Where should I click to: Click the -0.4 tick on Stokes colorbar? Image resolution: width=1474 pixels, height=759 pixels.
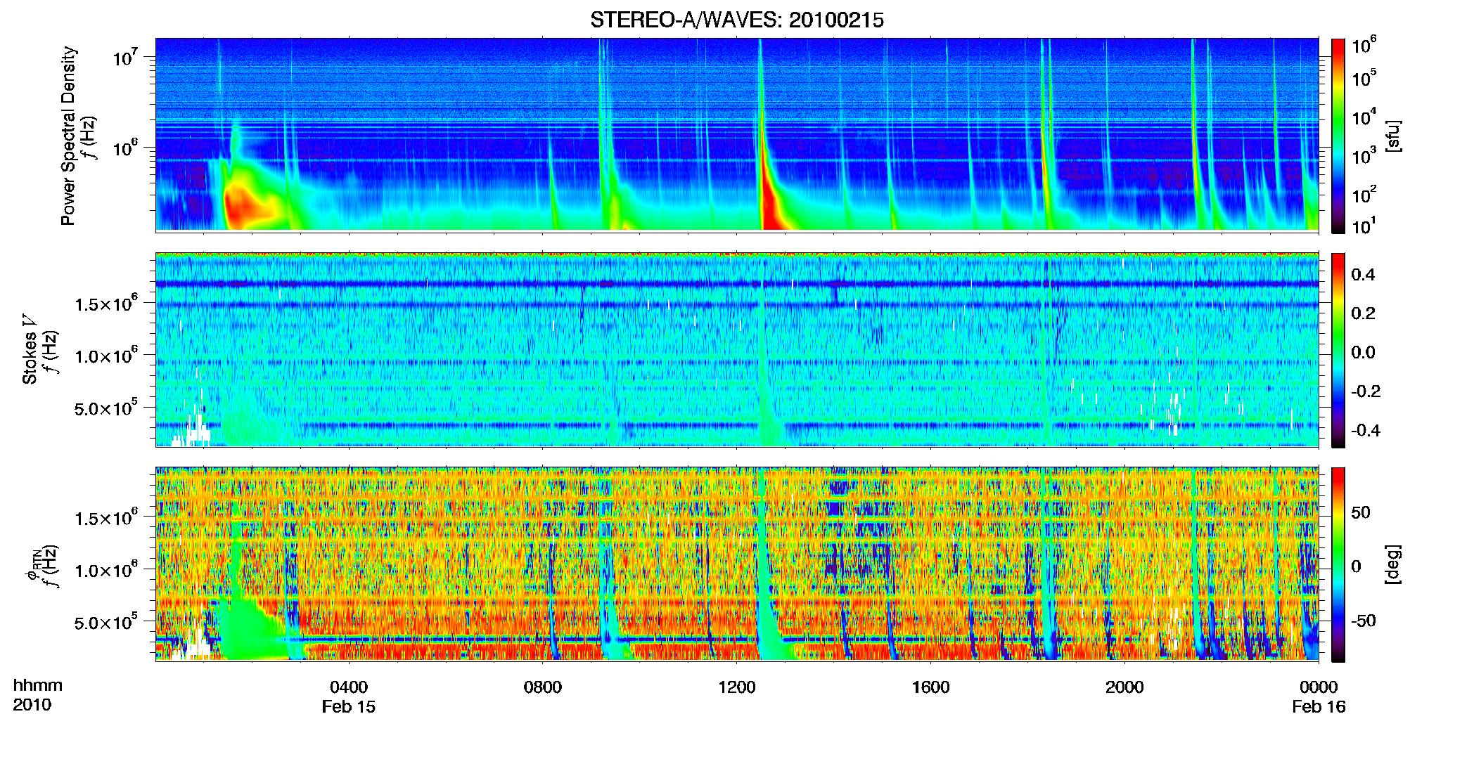pos(1366,430)
